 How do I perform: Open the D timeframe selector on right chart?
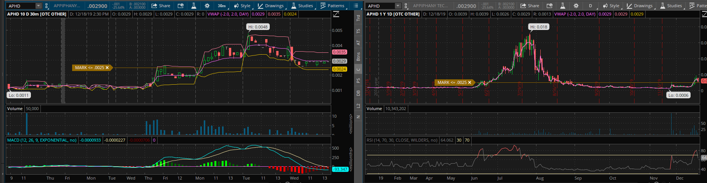tap(590, 6)
